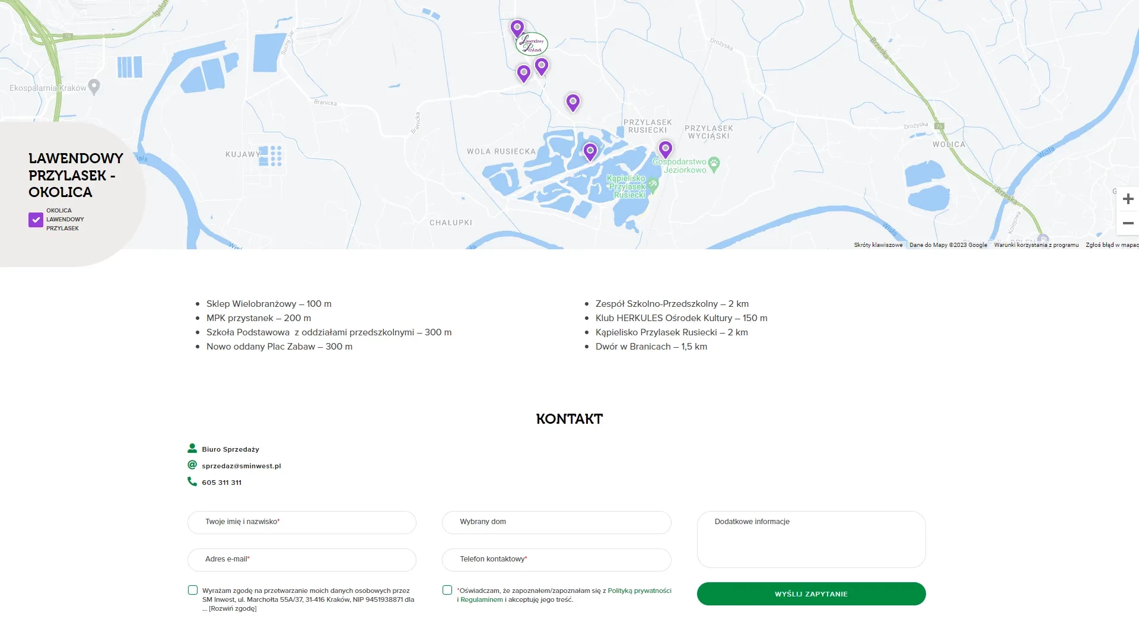Click the KONTAKT section heading

click(x=569, y=419)
